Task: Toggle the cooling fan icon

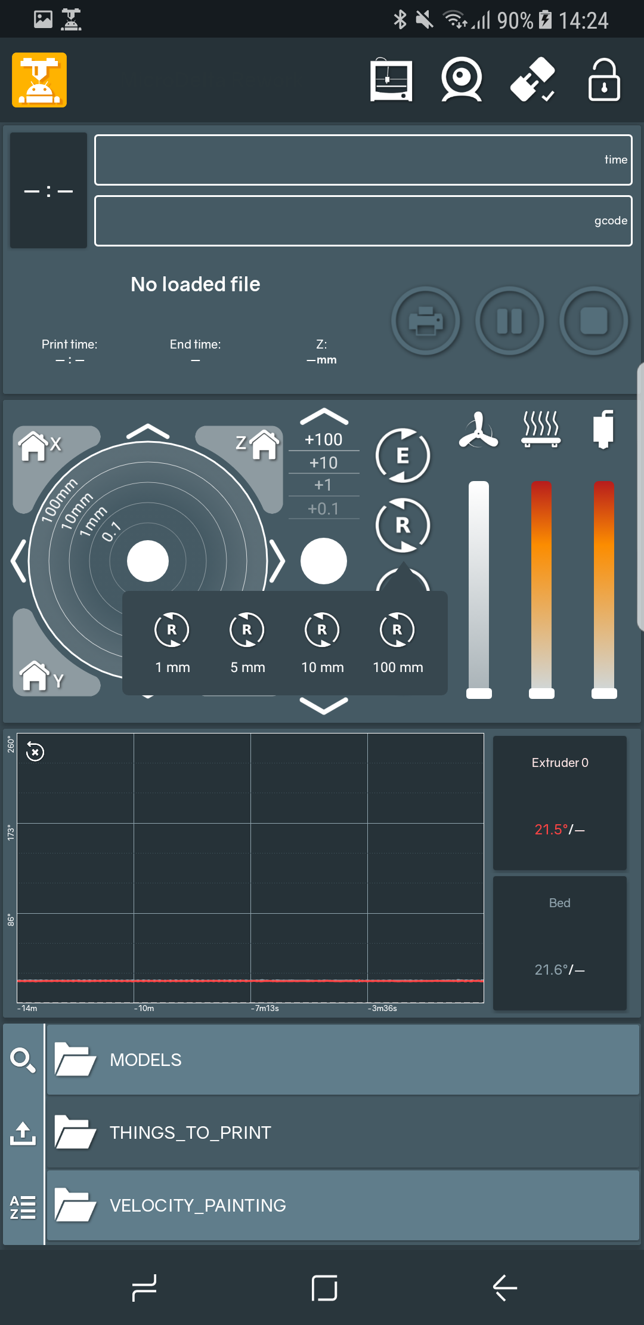Action: 478,430
